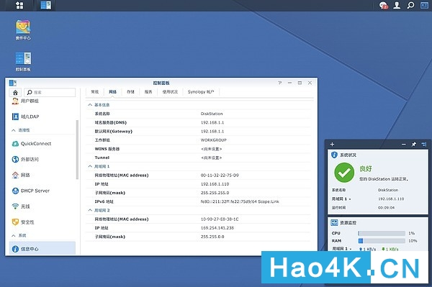
Task: Click the Tunnel row label
Action: point(102,158)
